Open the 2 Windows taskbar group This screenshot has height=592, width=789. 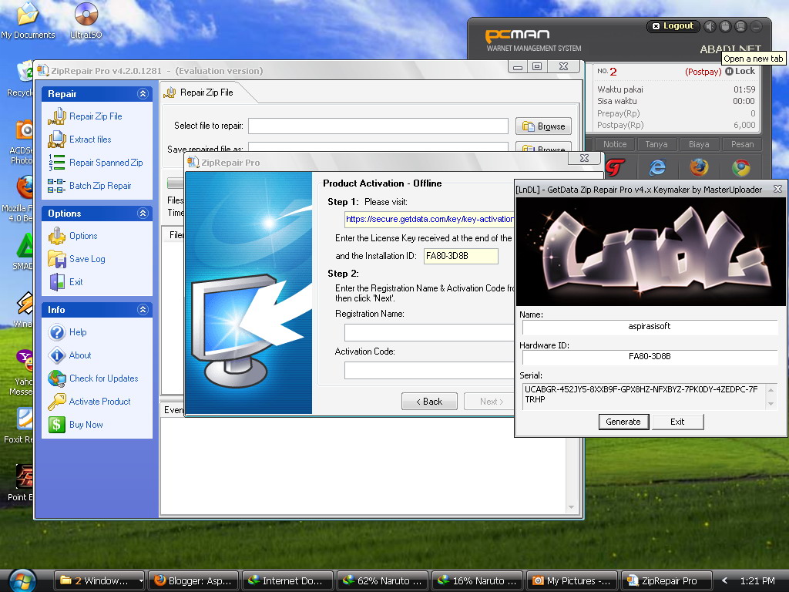tap(99, 581)
